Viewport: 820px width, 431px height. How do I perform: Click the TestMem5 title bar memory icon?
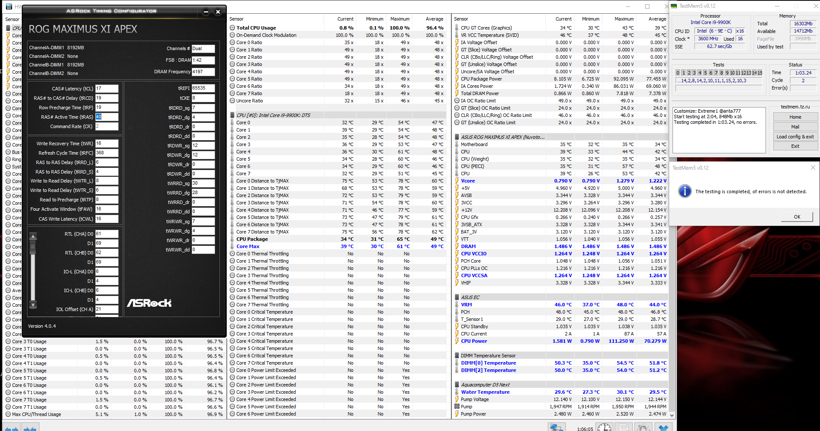674,6
